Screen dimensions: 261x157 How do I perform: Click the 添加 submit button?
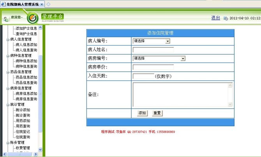142,113
